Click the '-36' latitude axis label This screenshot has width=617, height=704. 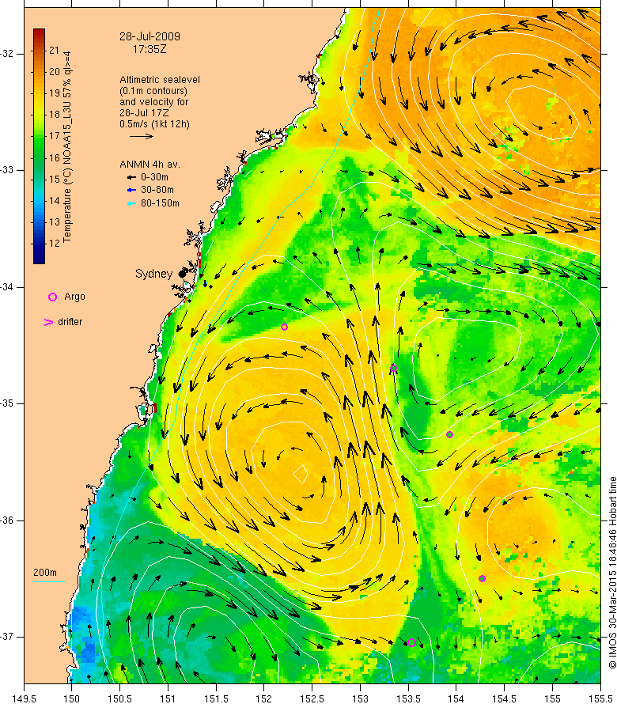pos(7,520)
